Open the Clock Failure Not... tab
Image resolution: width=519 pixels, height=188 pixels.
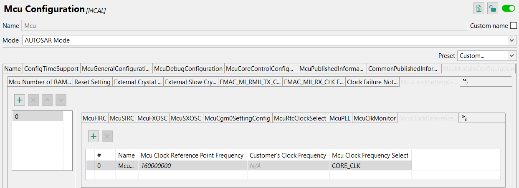coord(372,82)
